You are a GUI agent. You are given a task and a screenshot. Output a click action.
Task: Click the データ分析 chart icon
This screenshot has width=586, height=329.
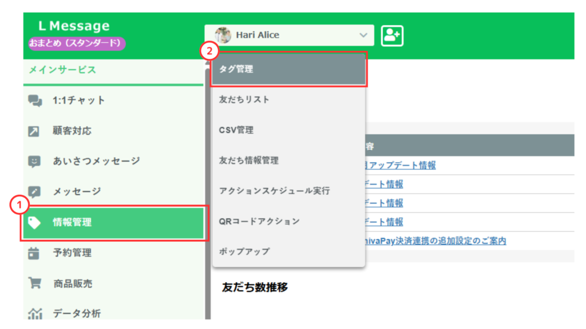35,313
